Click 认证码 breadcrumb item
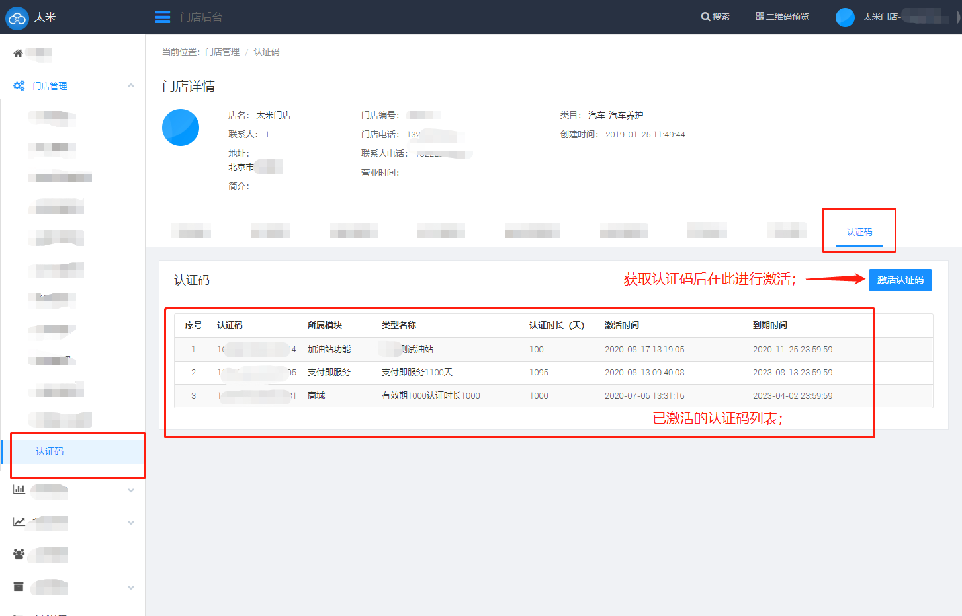The image size is (962, 616). pyautogui.click(x=267, y=52)
